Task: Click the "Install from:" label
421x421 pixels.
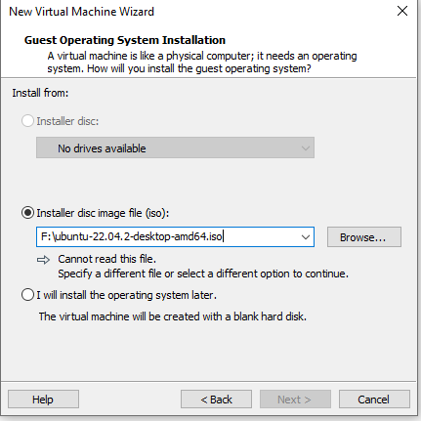Action: coord(40,93)
